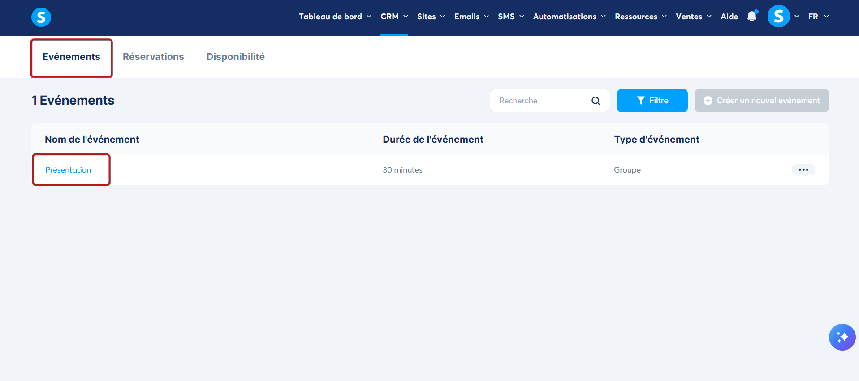Open the Ventes dropdown menu
Viewport: 859px width, 381px height.
694,17
